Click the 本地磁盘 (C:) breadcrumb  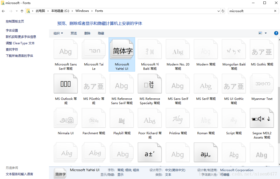pyautogui.click(x=60, y=11)
